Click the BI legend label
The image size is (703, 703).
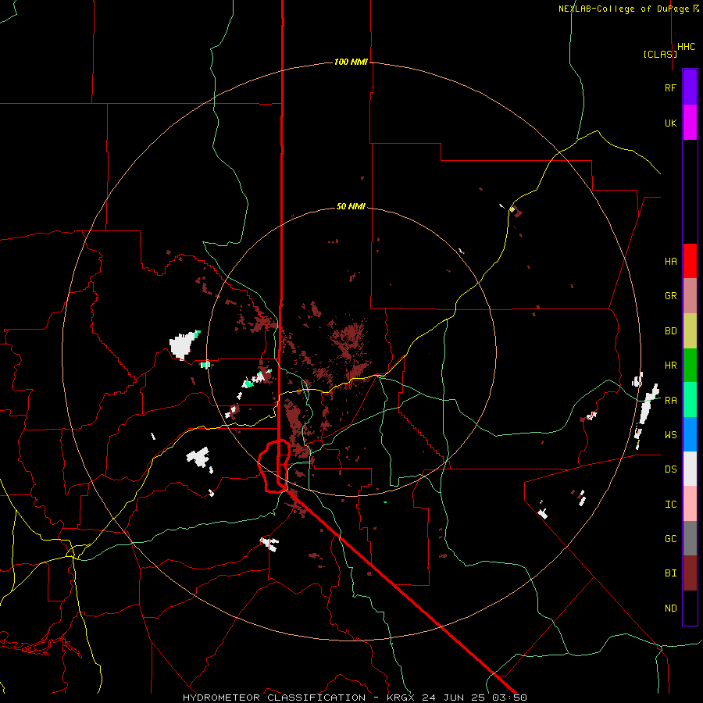tap(670, 573)
